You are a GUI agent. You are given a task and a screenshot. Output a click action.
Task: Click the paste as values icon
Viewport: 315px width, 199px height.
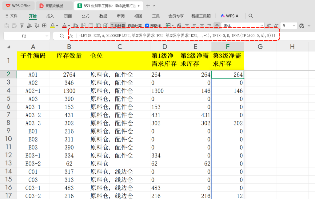coord(7,26)
